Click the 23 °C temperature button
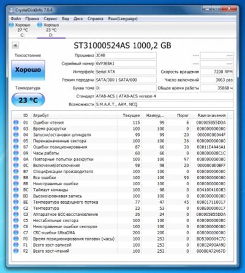 coord(28,100)
